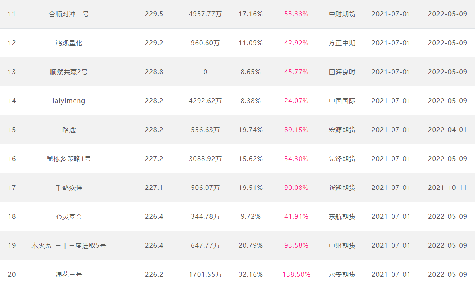Select rank 17 row number
475x287 pixels.
12,188
